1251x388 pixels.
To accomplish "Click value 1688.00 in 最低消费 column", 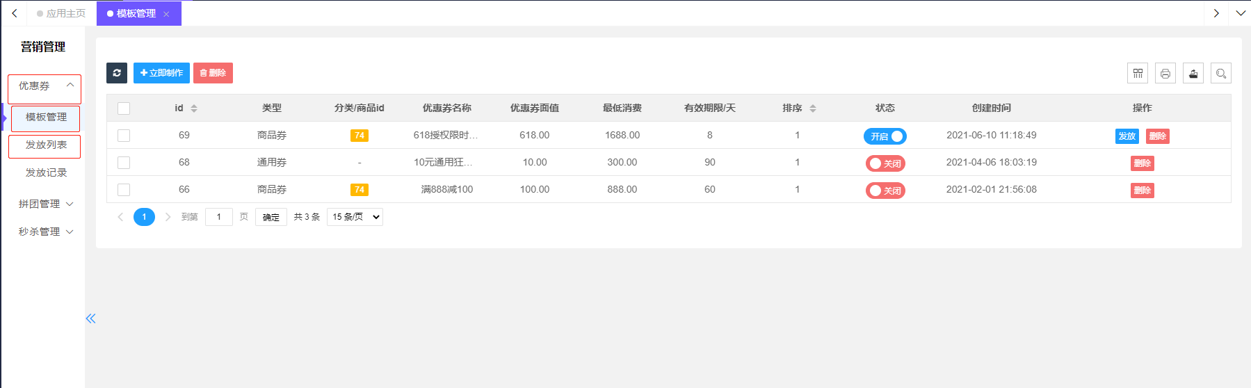I will 622,135.
